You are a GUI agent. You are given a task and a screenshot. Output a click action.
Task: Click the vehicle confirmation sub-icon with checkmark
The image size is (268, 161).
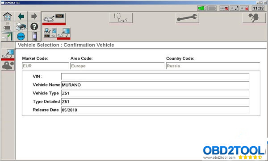pyautogui.click(x=63, y=33)
